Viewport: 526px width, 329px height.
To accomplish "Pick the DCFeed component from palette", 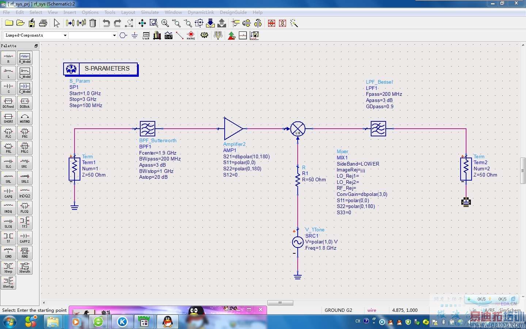I will [8, 103].
